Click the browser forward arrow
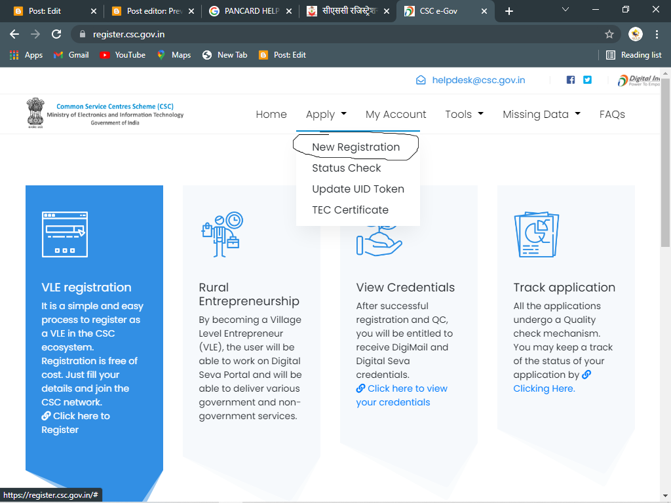671x503 pixels. [x=35, y=34]
